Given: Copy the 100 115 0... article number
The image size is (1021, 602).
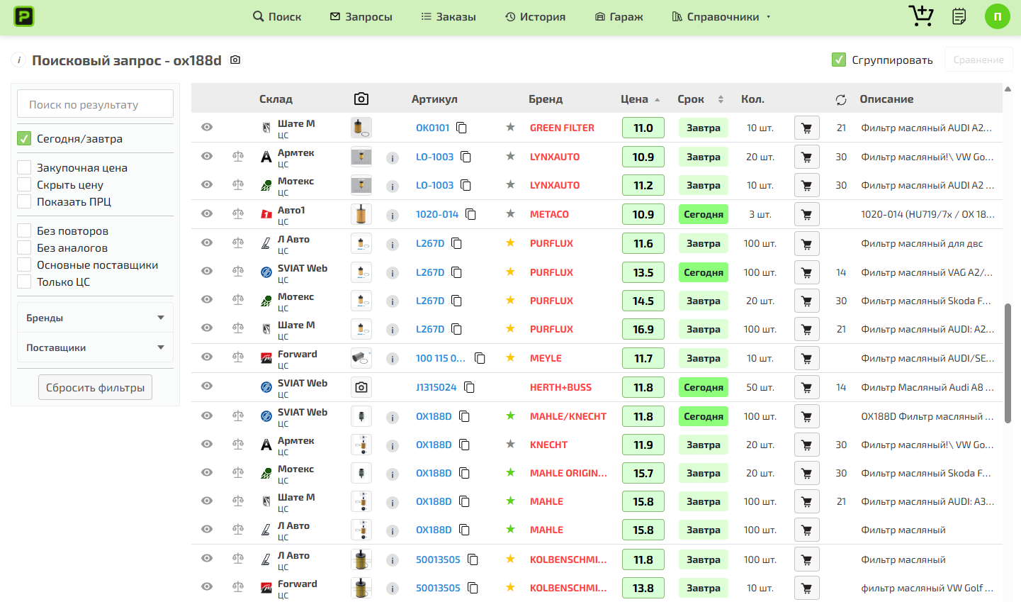Looking at the screenshot, I should 480,358.
